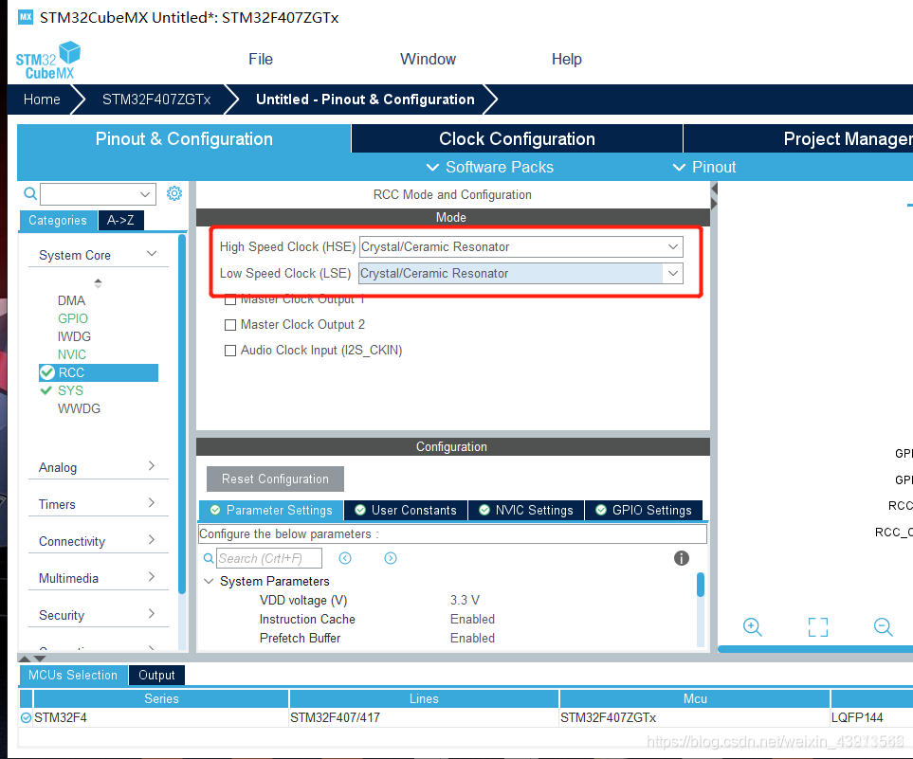Select the MCUs Selection tab

point(73,676)
